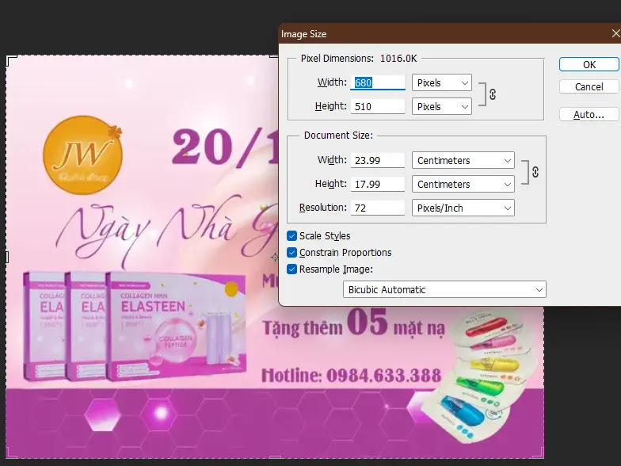The width and height of the screenshot is (621, 466).
Task: Open the Pixels/Inch resolution units dropdown
Action: [463, 208]
